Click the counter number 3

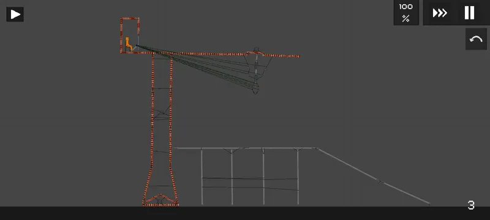point(471,205)
